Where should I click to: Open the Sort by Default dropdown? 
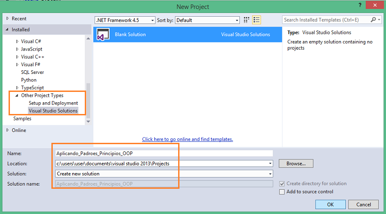point(207,20)
